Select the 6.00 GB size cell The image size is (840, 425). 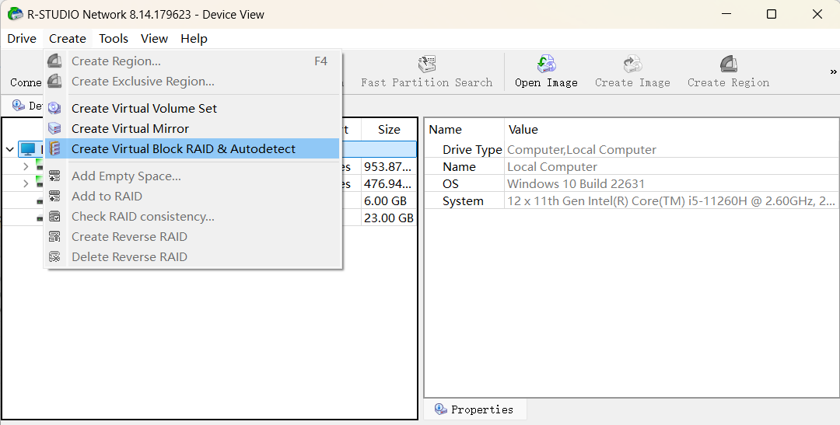pos(389,200)
